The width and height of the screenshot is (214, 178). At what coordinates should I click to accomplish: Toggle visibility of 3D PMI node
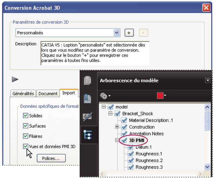124,140
